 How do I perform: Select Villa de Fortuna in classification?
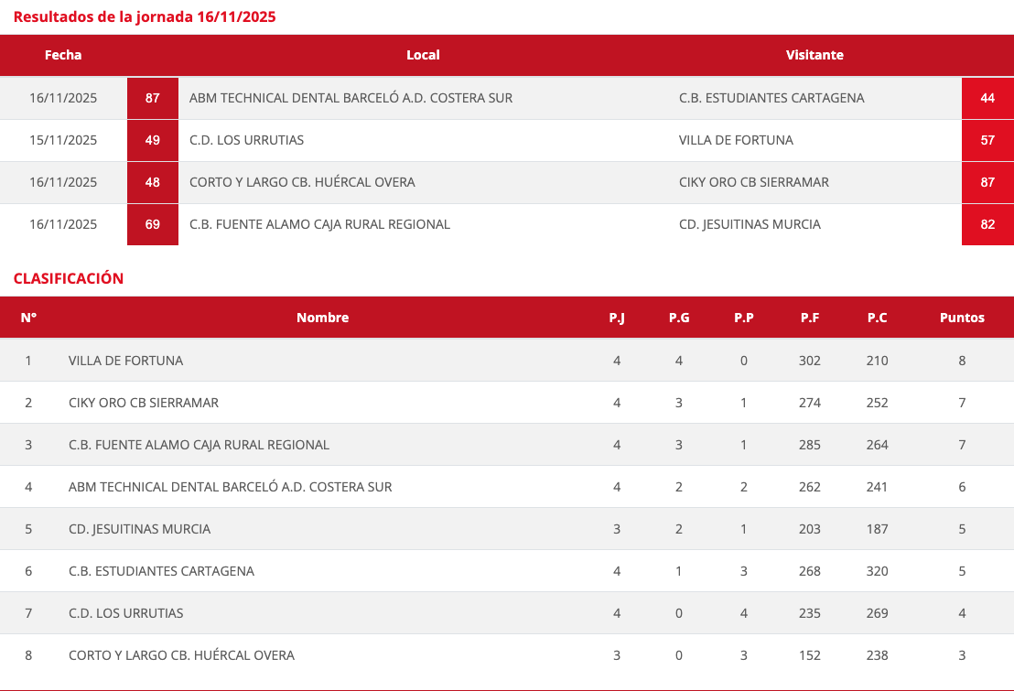tap(125, 361)
